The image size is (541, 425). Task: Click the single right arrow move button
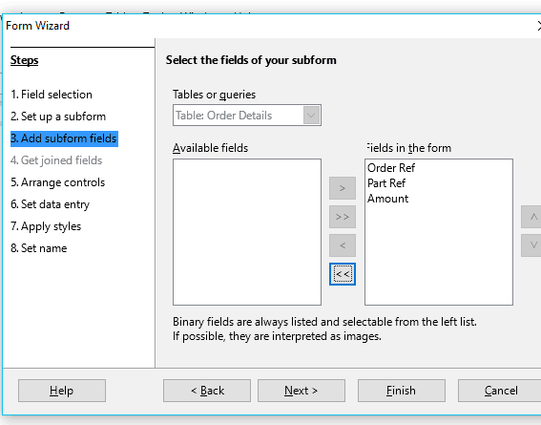343,188
